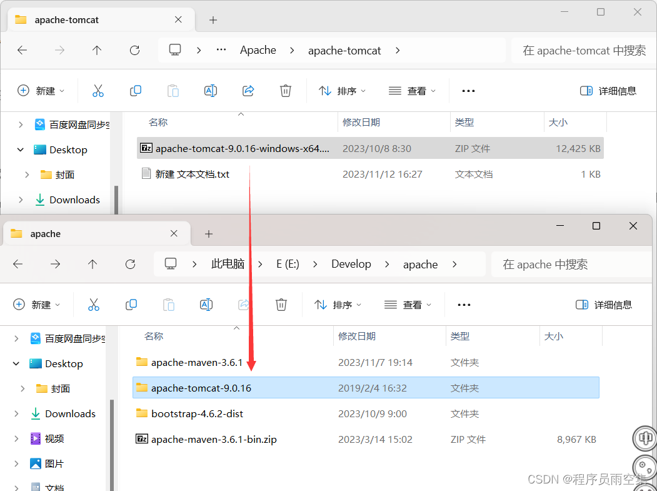
Task: Click search box 在 apache 中搜索
Action: point(571,264)
